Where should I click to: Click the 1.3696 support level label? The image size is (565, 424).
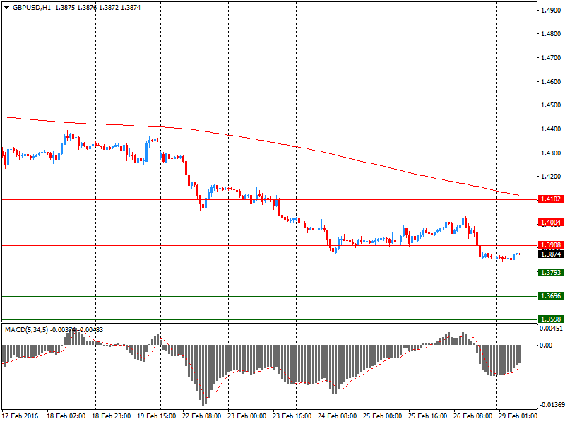pos(551,296)
